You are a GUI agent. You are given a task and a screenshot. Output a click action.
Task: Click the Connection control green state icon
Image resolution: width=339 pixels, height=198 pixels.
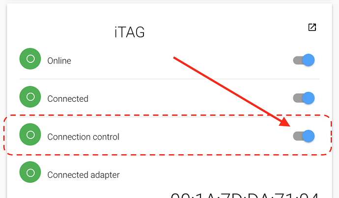pos(30,135)
